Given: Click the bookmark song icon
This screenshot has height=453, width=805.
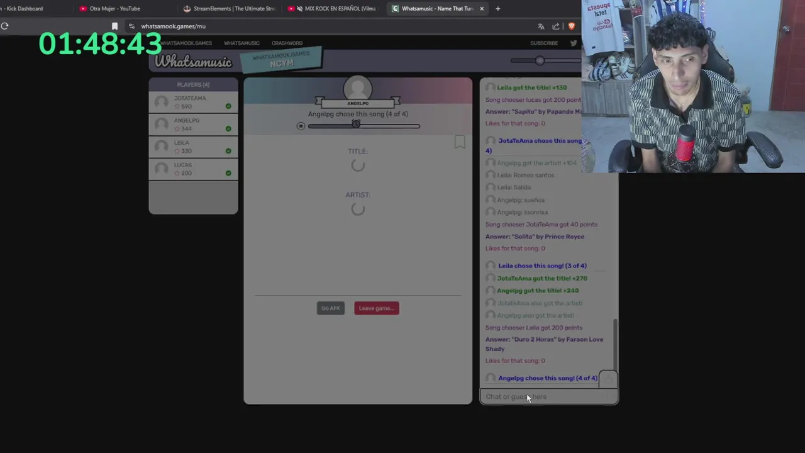Looking at the screenshot, I should (460, 142).
